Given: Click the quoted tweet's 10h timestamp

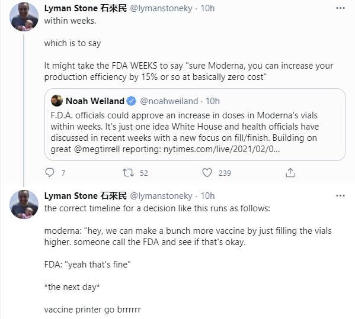Looking at the screenshot, I should tap(212, 101).
